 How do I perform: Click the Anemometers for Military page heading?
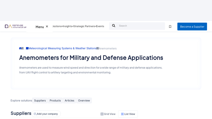pyautogui.click(x=91, y=58)
